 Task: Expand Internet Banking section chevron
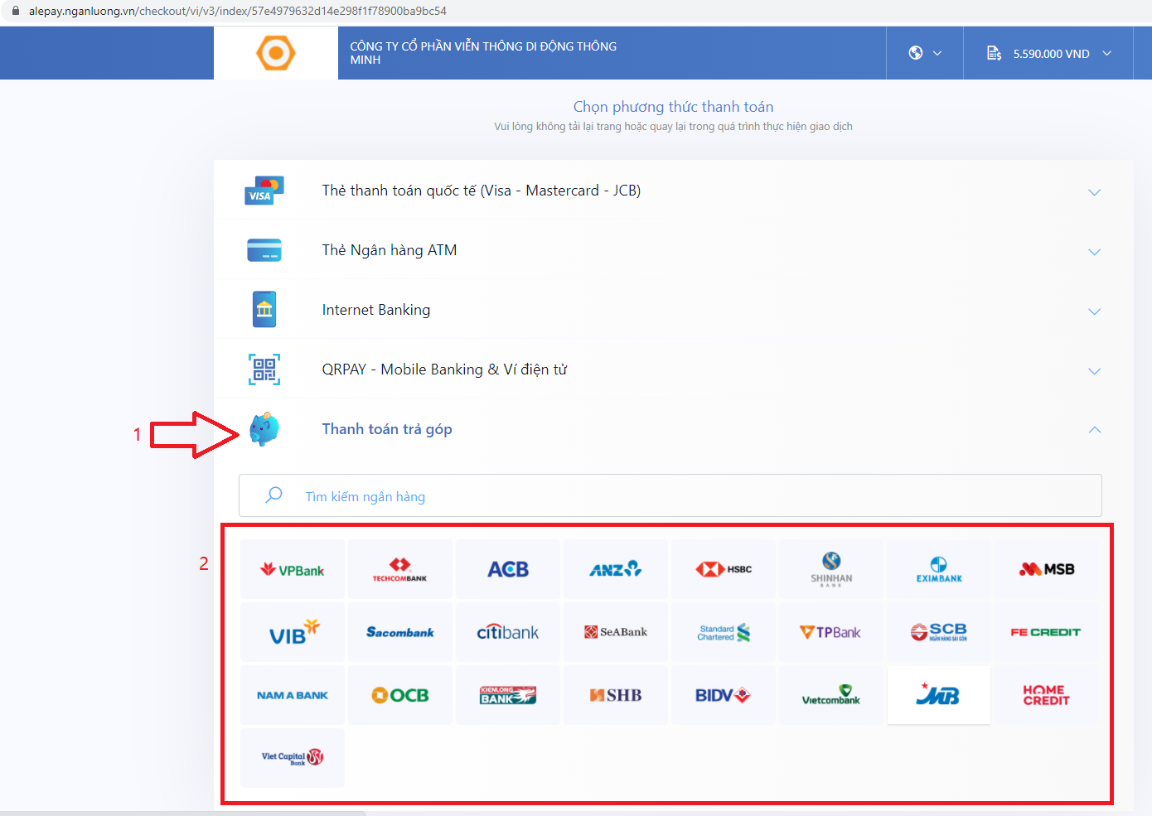[1094, 311]
